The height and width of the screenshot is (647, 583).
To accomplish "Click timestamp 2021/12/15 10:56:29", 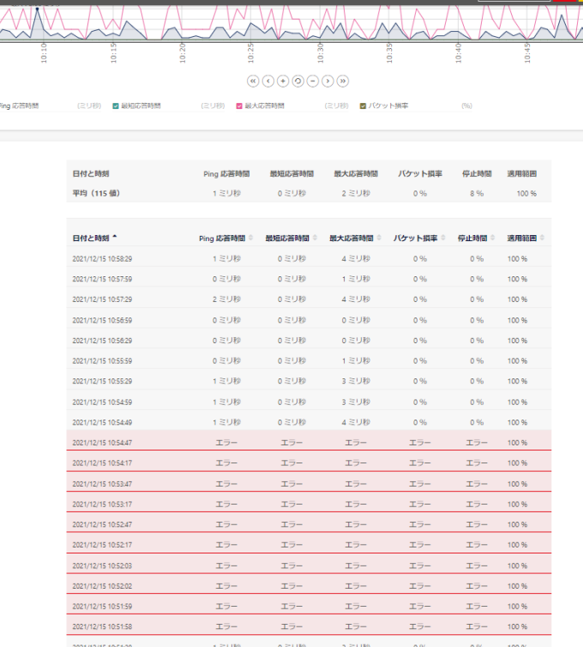I will point(102,341).
